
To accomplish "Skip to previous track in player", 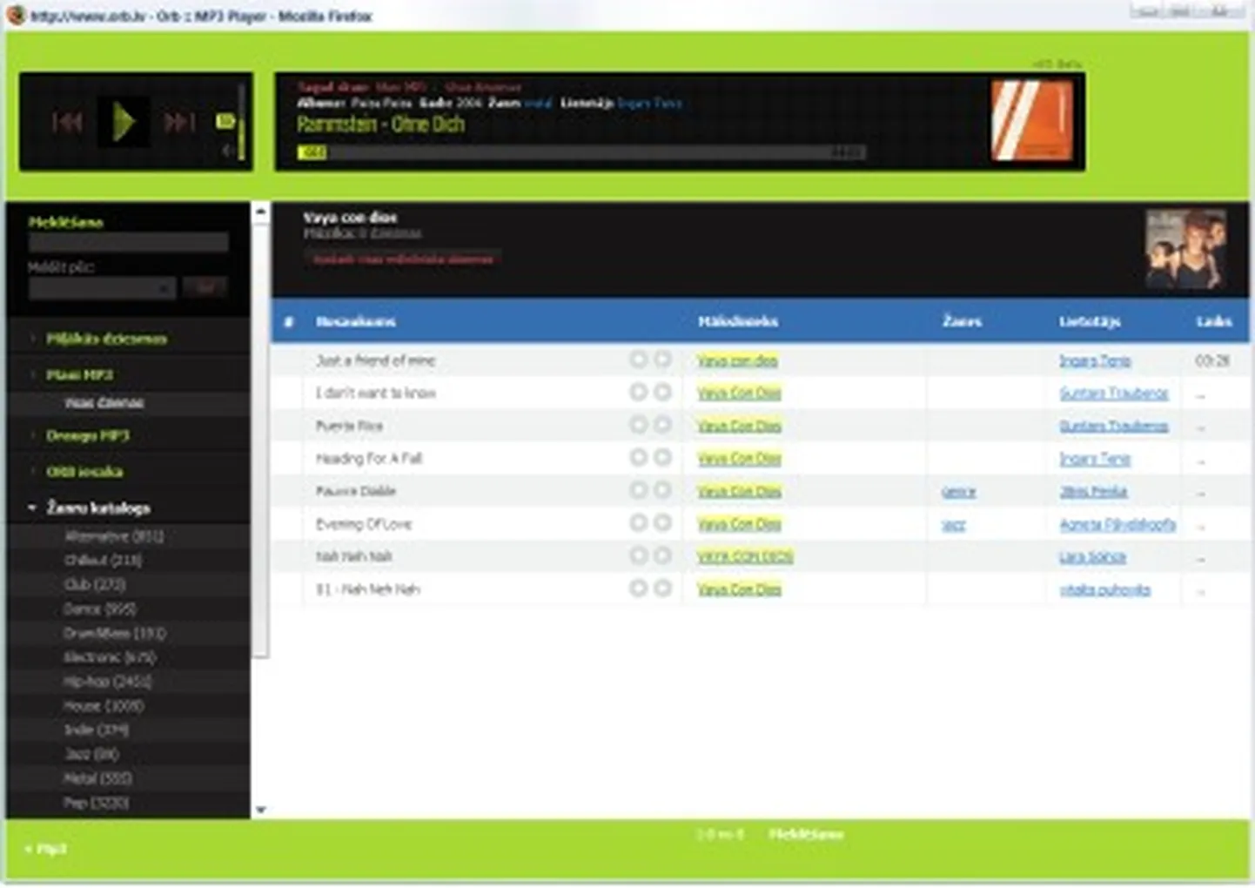I will click(x=67, y=122).
